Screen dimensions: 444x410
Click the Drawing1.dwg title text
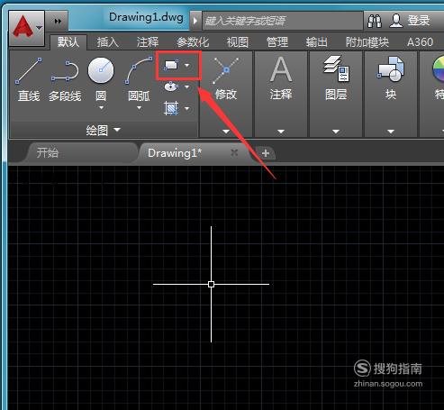point(146,17)
